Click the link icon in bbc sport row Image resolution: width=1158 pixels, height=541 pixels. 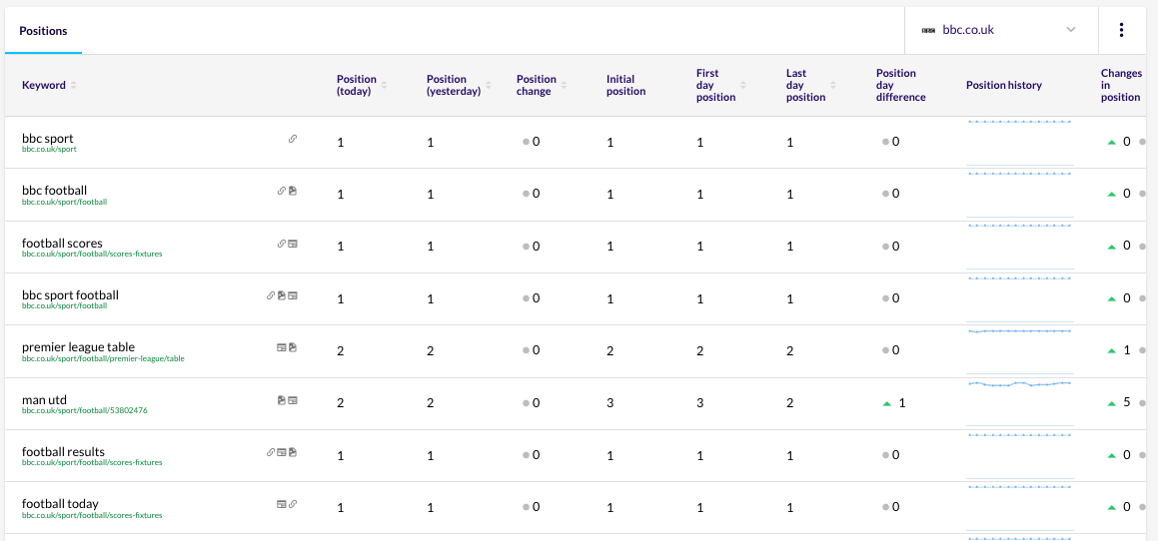[293, 138]
